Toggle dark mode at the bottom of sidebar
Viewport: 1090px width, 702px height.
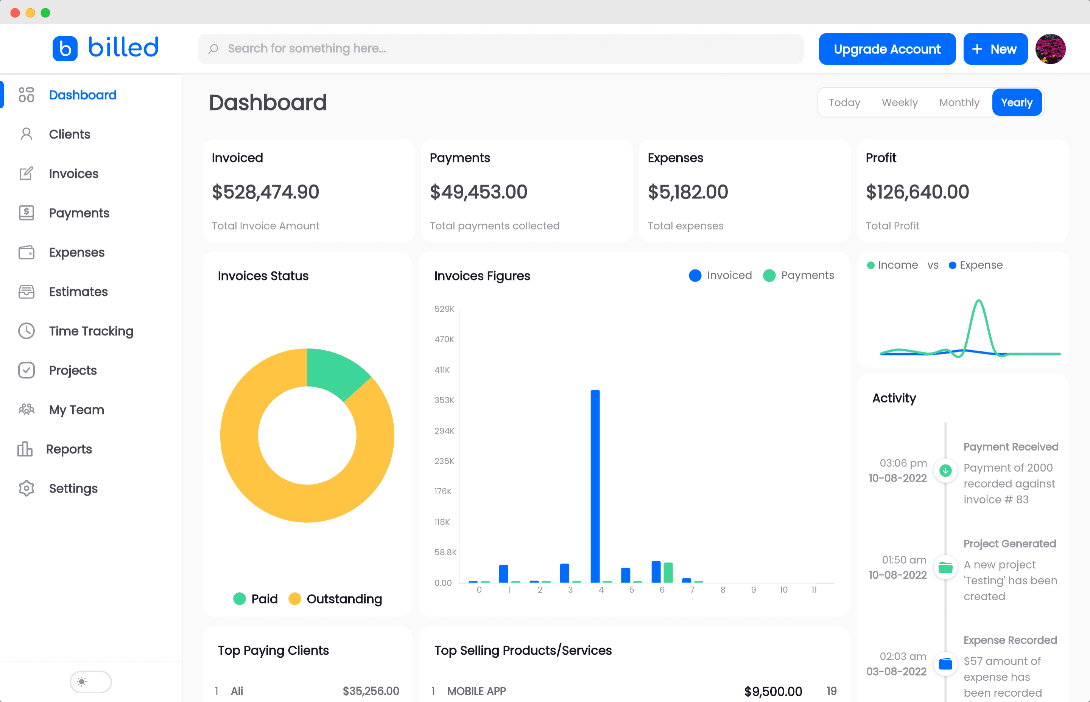(90, 682)
